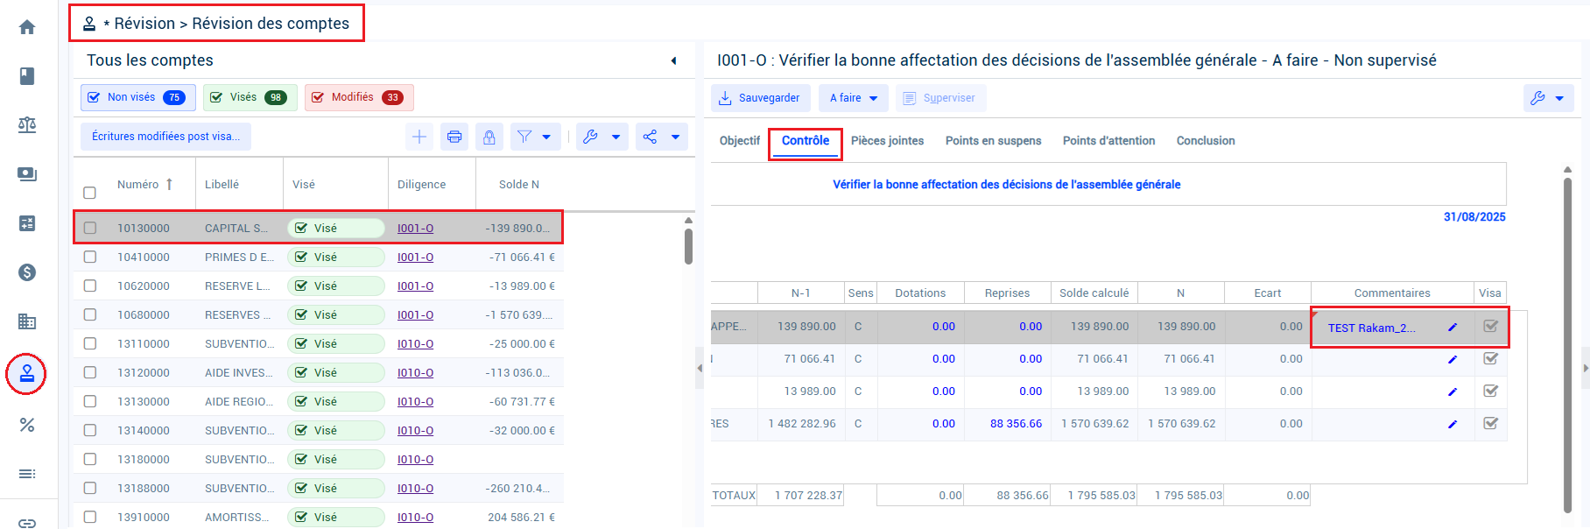
Task: Open the banknote icon in sidebar
Action: click(27, 174)
